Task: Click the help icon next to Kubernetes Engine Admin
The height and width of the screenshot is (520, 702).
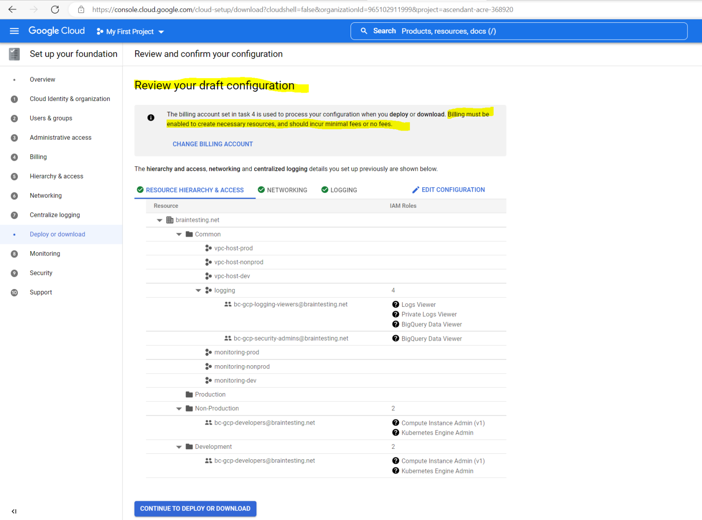Action: point(396,432)
